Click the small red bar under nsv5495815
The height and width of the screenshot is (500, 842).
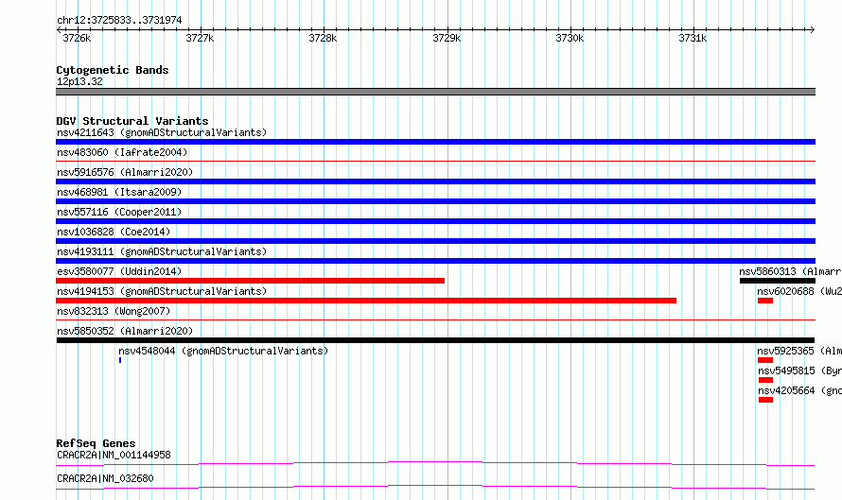(765, 380)
